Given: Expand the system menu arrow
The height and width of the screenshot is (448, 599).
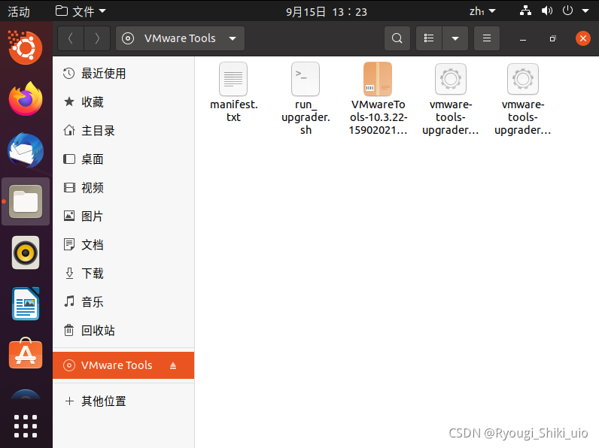Looking at the screenshot, I should click(x=585, y=11).
